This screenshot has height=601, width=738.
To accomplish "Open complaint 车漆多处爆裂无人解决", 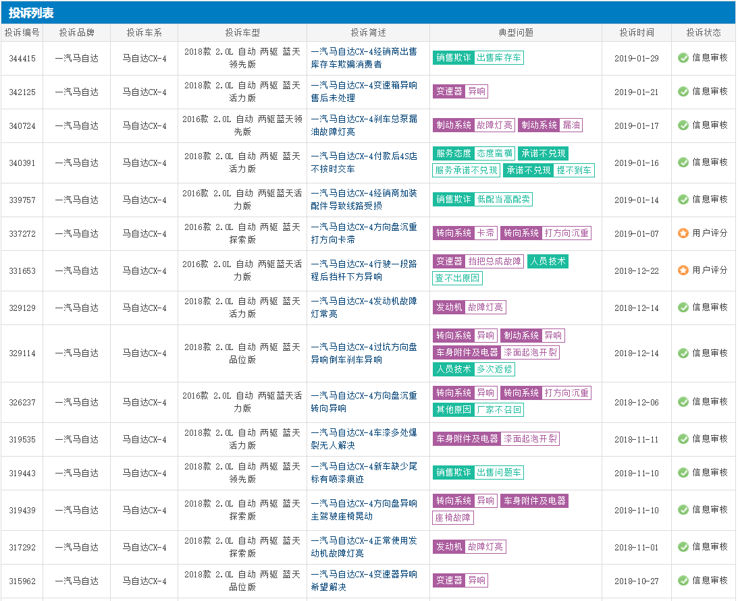I will pos(364,439).
